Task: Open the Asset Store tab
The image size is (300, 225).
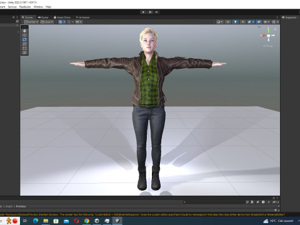Action: (62, 17)
